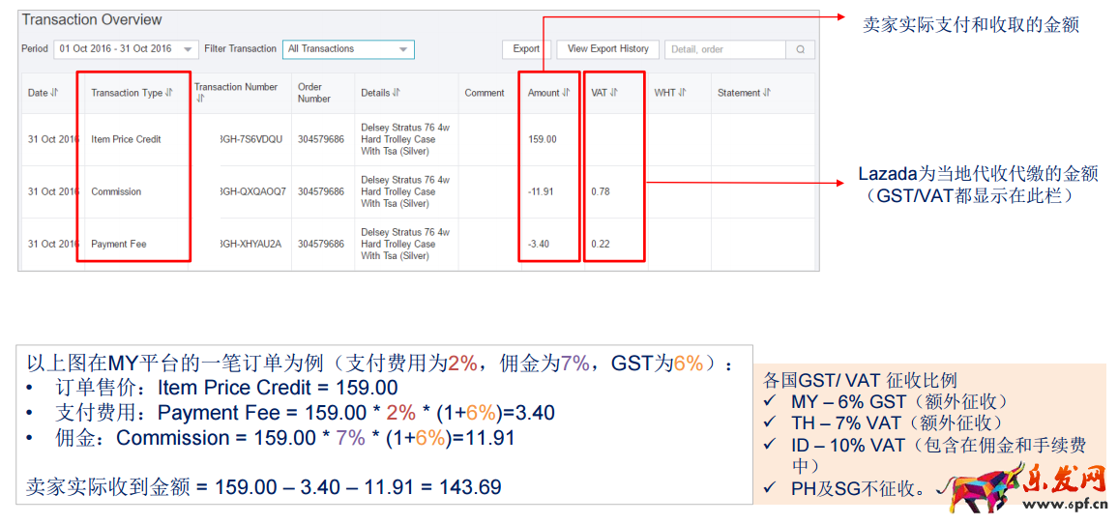Image resolution: width=1118 pixels, height=524 pixels.
Task: Sort by Details column icon
Action: pyautogui.click(x=397, y=93)
